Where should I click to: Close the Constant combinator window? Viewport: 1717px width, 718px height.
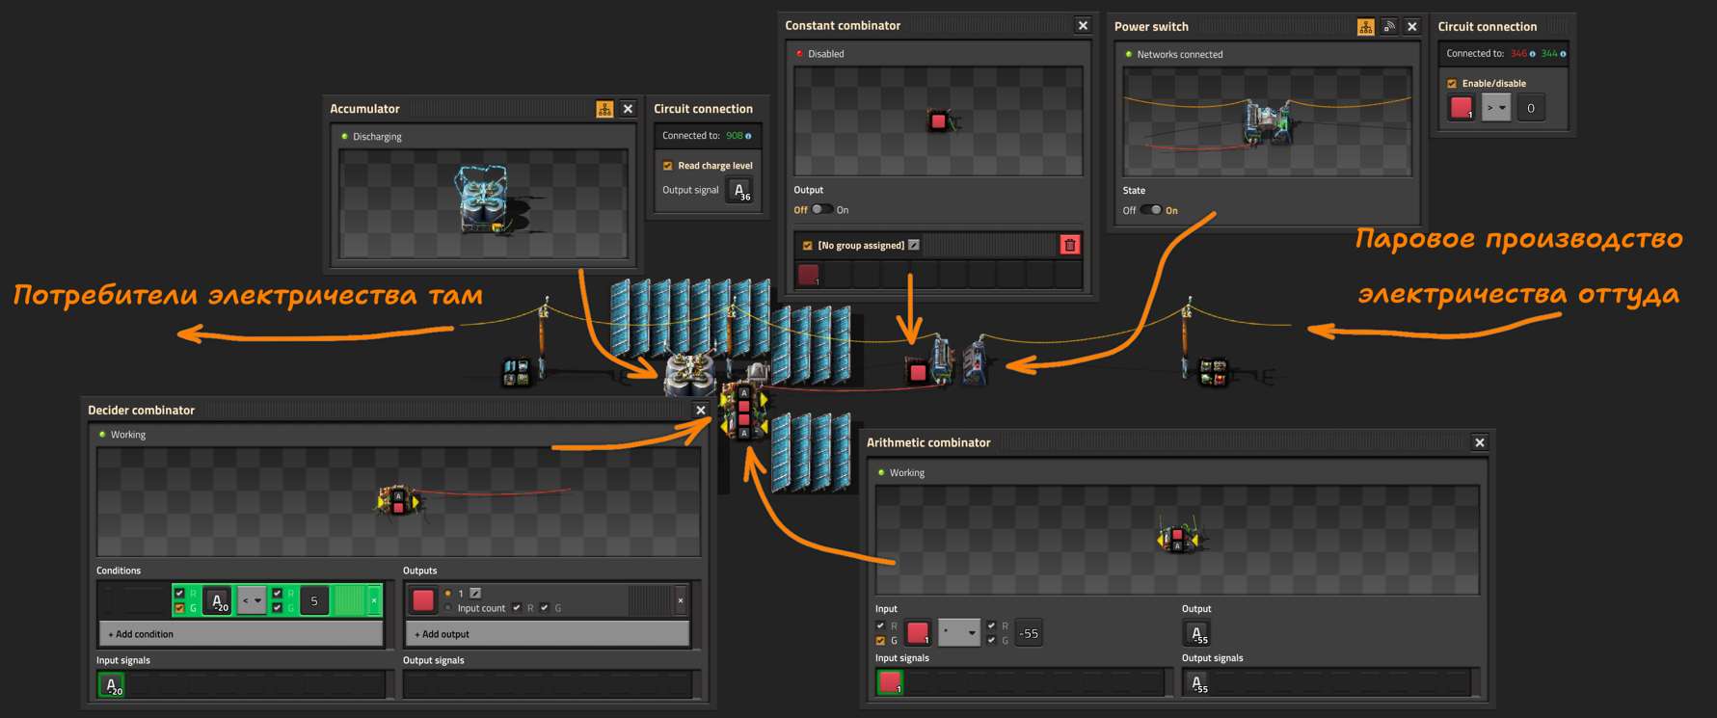click(1083, 26)
